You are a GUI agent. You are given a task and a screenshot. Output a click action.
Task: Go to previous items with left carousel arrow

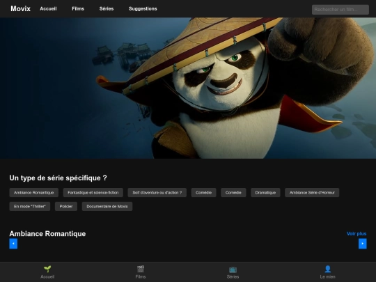point(13,244)
